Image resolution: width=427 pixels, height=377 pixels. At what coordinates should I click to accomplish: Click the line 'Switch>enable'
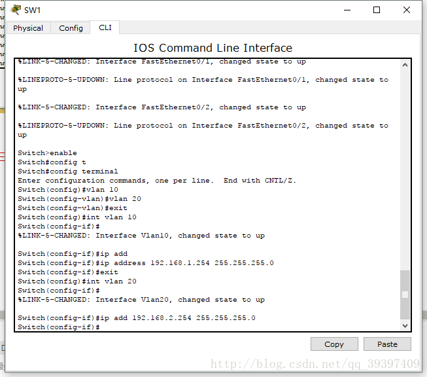point(47,153)
